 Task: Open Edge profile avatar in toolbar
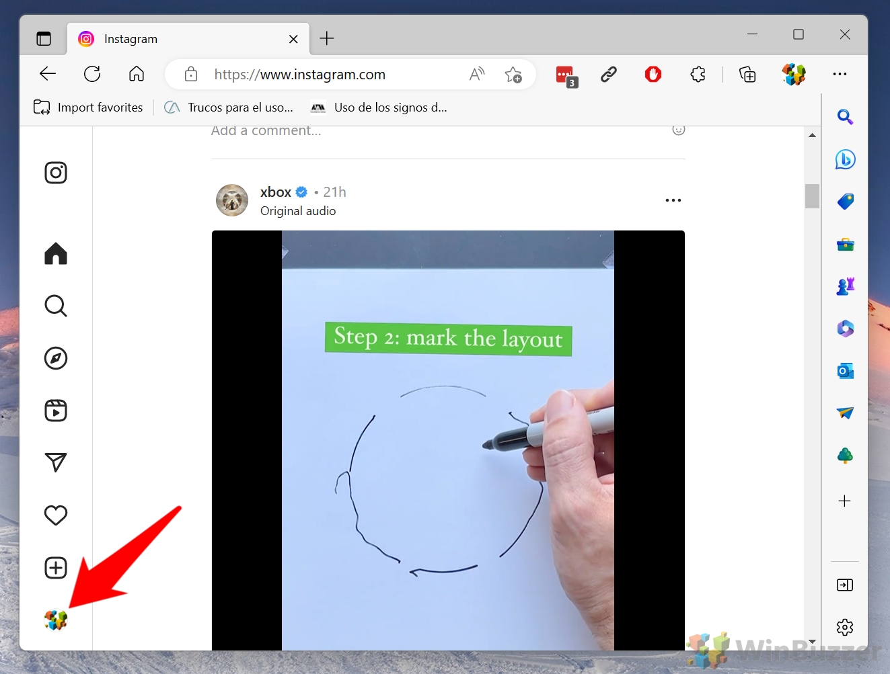[794, 74]
